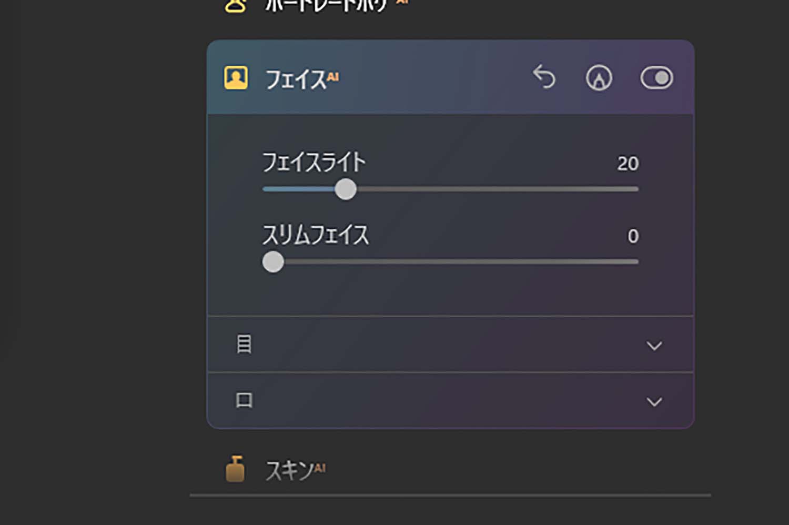Open the 口 section label
Viewport: 789px width, 525px height.
244,401
